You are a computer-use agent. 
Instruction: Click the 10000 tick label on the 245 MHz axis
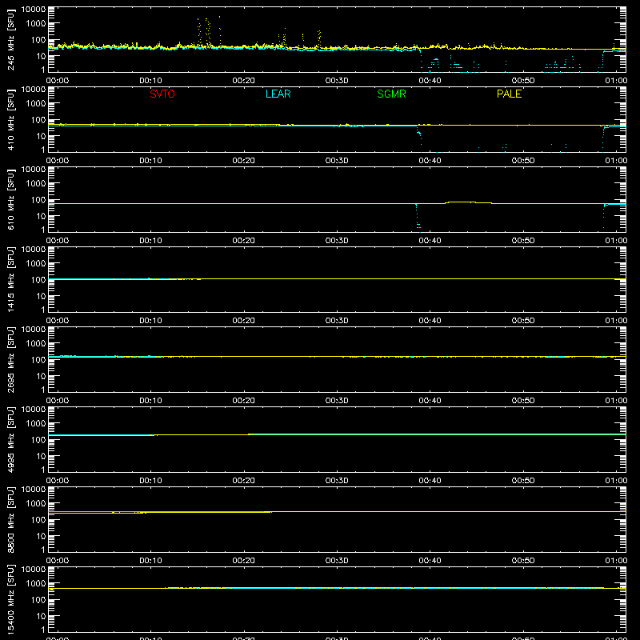click(x=34, y=10)
